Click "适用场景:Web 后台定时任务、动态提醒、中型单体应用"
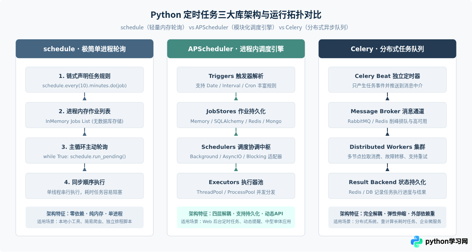The width and height of the screenshot is (472, 252). click(x=236, y=222)
